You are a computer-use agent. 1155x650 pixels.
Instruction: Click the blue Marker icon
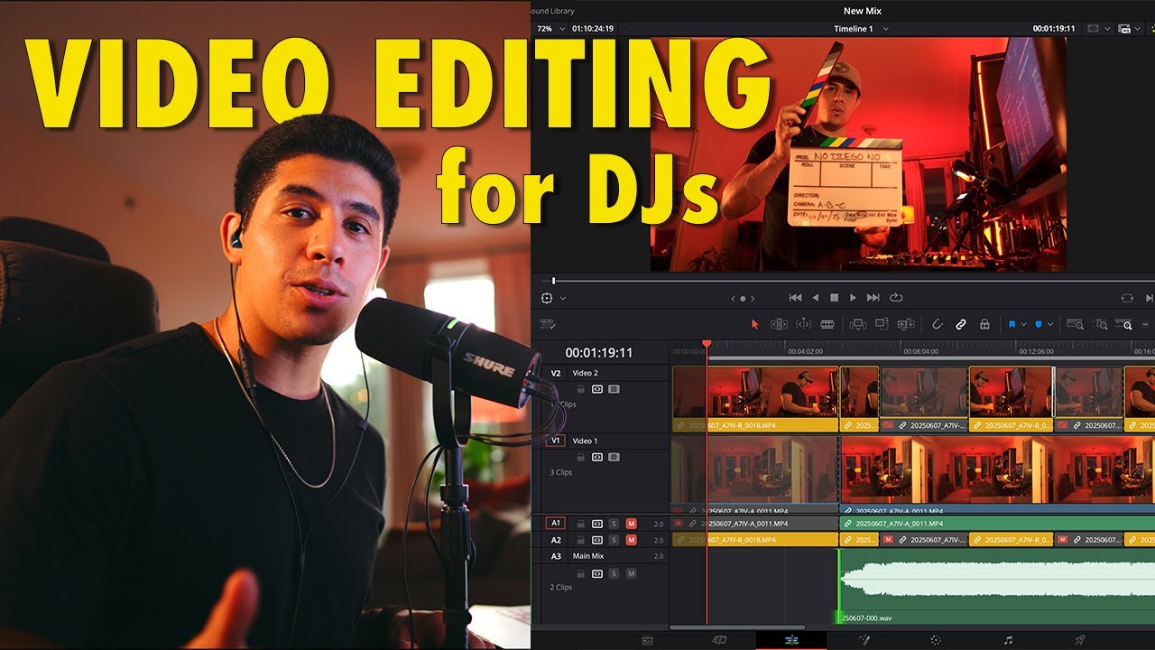(x=1039, y=324)
